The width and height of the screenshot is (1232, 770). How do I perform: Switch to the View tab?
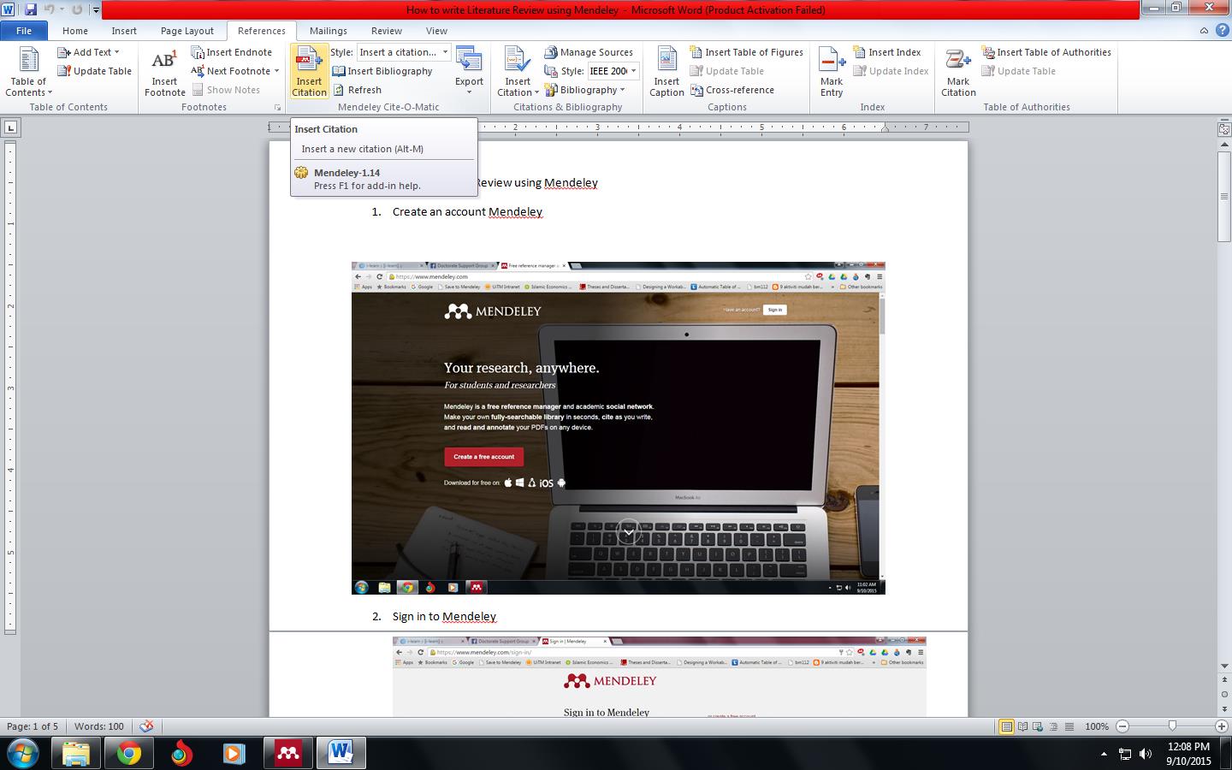pos(436,31)
